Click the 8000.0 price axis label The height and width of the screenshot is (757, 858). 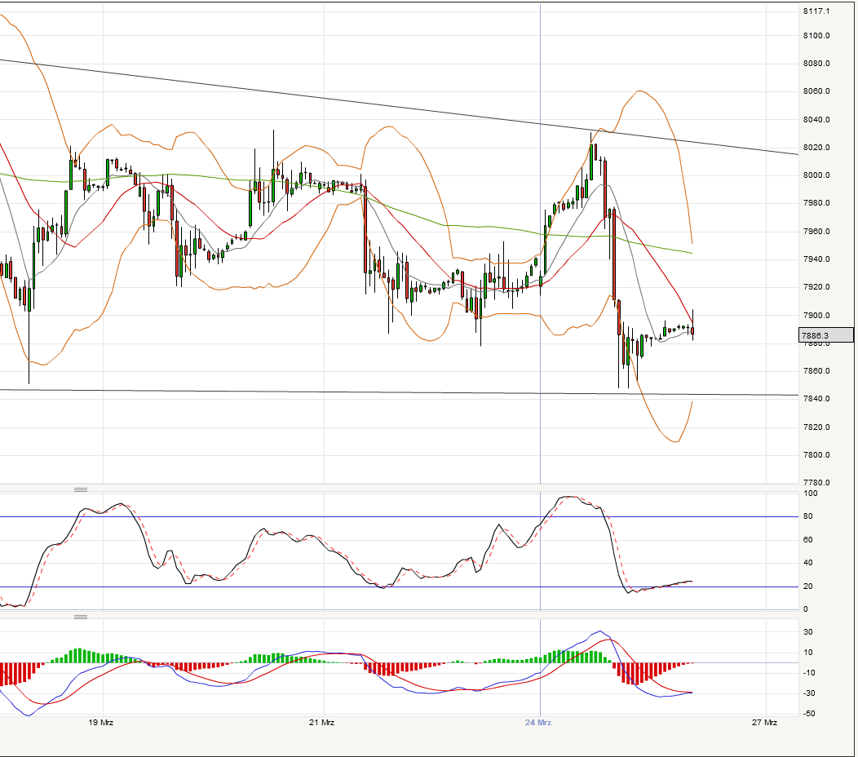[816, 175]
